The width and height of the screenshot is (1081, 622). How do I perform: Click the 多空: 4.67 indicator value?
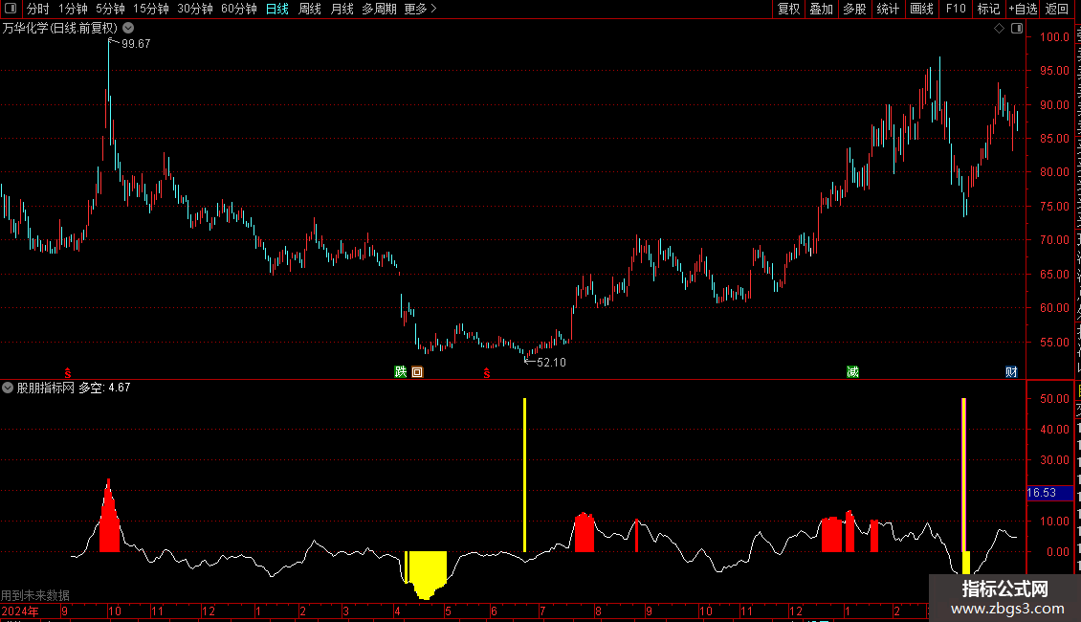tap(104, 388)
